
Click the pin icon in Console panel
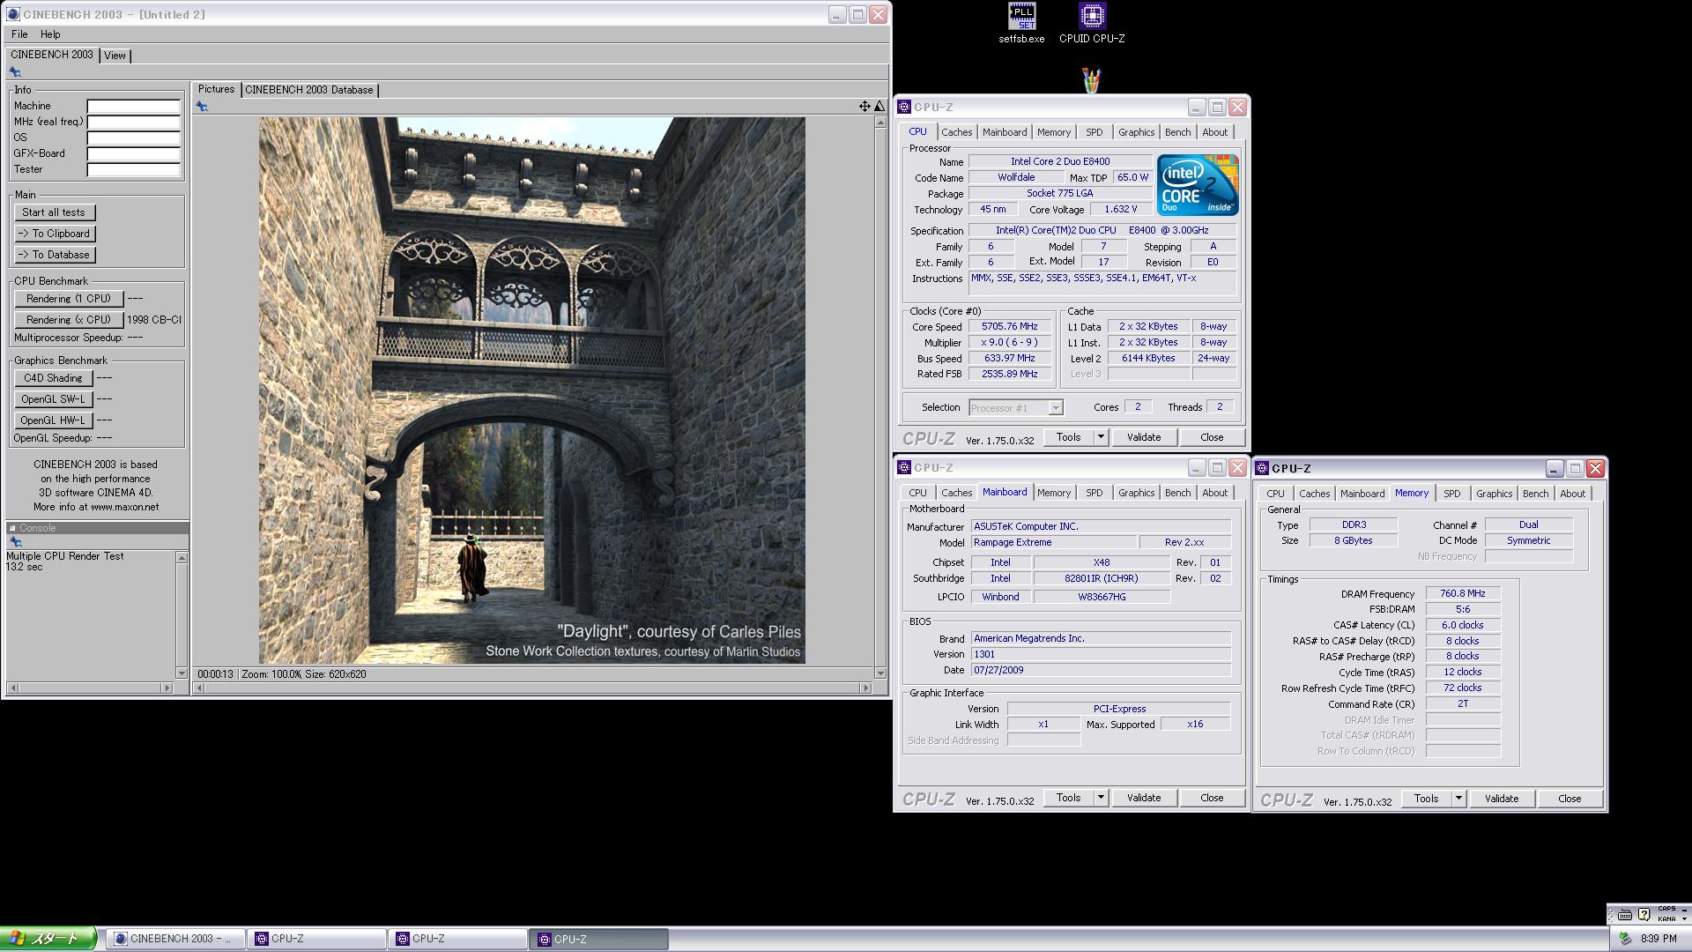15,542
